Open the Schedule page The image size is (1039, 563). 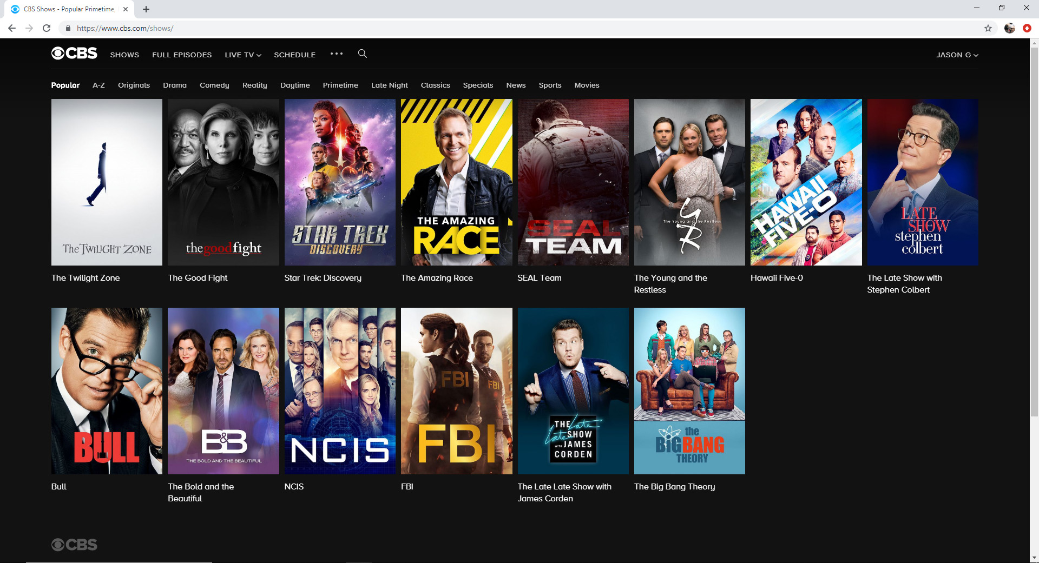pyautogui.click(x=295, y=55)
